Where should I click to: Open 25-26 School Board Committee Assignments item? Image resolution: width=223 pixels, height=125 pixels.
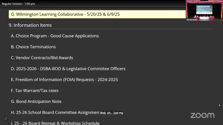coord(55,112)
